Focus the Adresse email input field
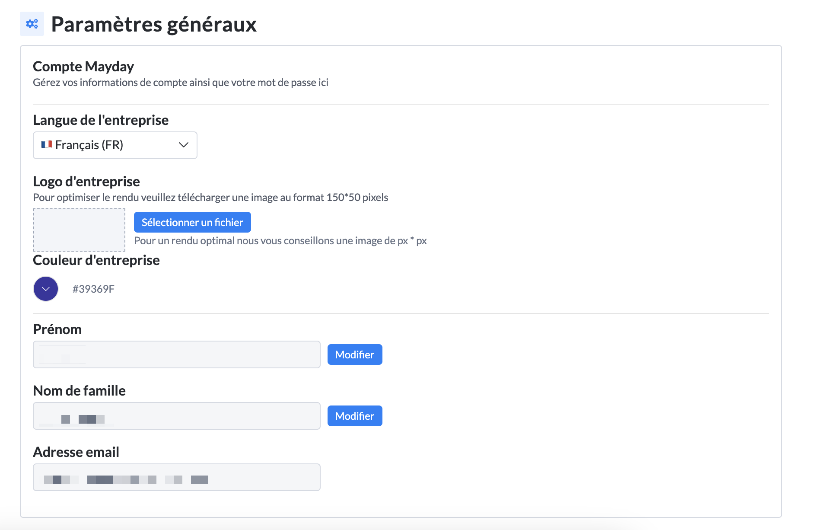The image size is (815, 530). pyautogui.click(x=176, y=477)
